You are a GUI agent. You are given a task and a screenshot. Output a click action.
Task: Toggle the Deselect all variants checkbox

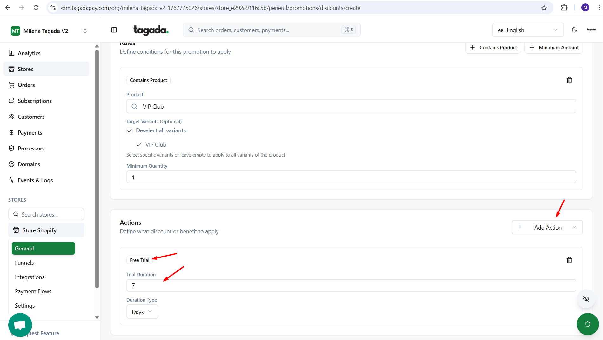point(130,130)
